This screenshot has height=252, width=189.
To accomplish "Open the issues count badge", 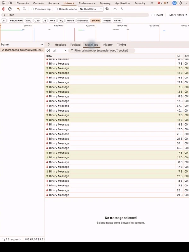I will [166, 3].
